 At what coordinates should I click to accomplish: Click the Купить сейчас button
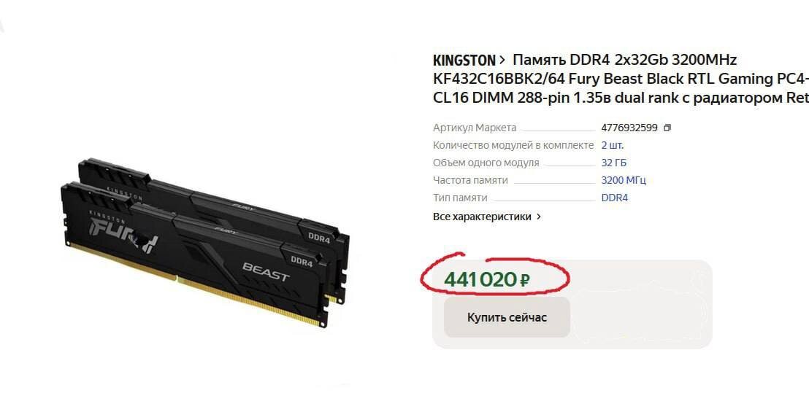point(507,317)
